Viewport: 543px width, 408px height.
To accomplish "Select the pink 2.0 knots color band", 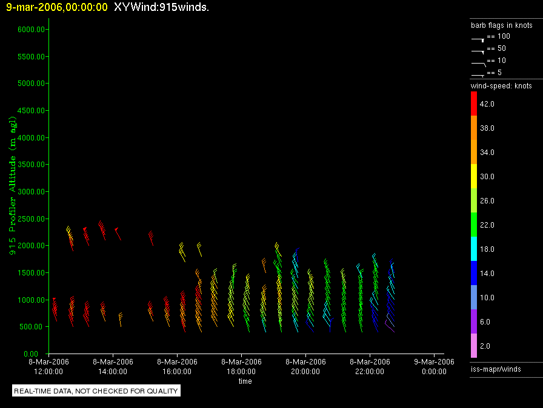I will [x=474, y=346].
